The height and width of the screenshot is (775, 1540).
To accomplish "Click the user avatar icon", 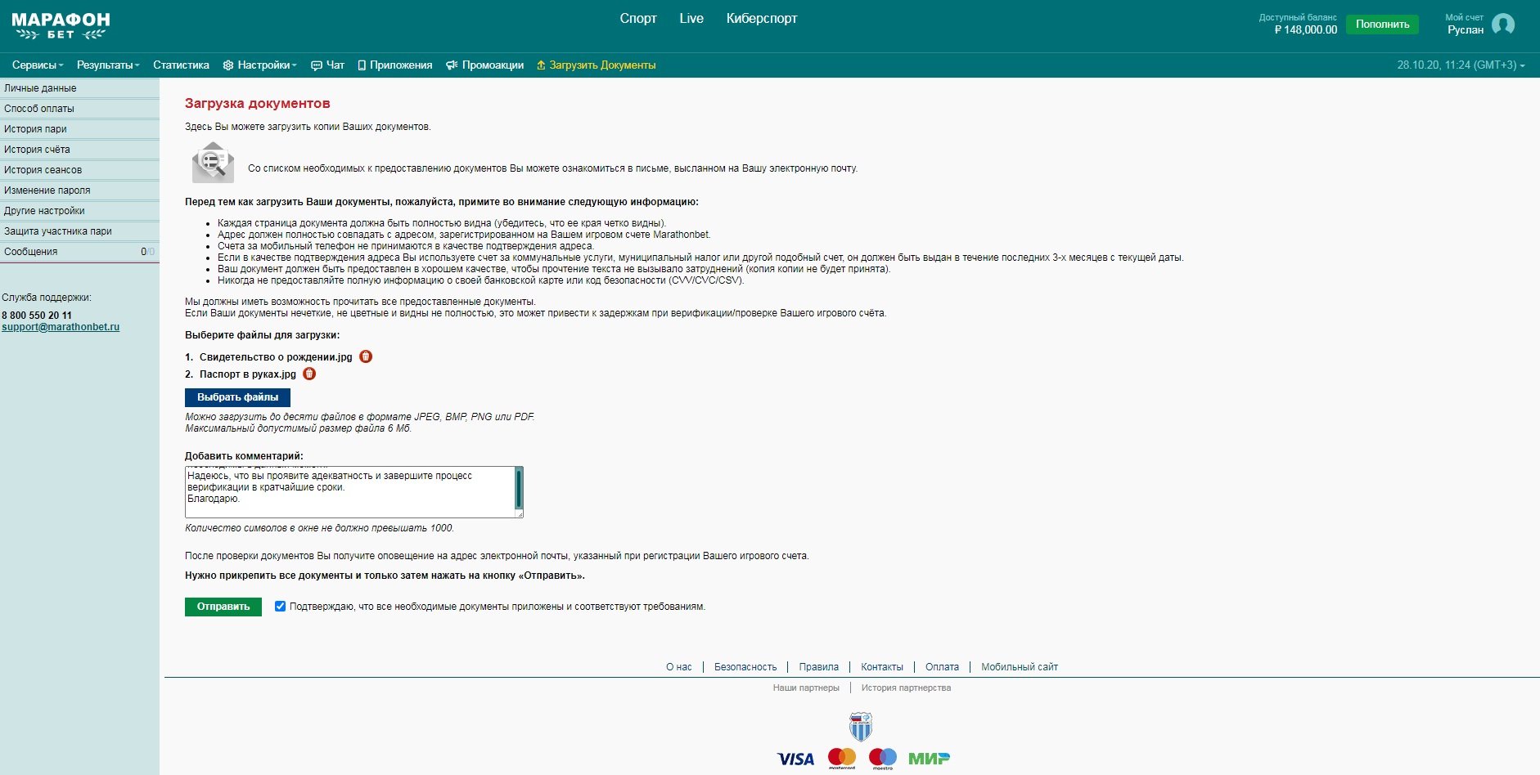I will tap(1502, 25).
